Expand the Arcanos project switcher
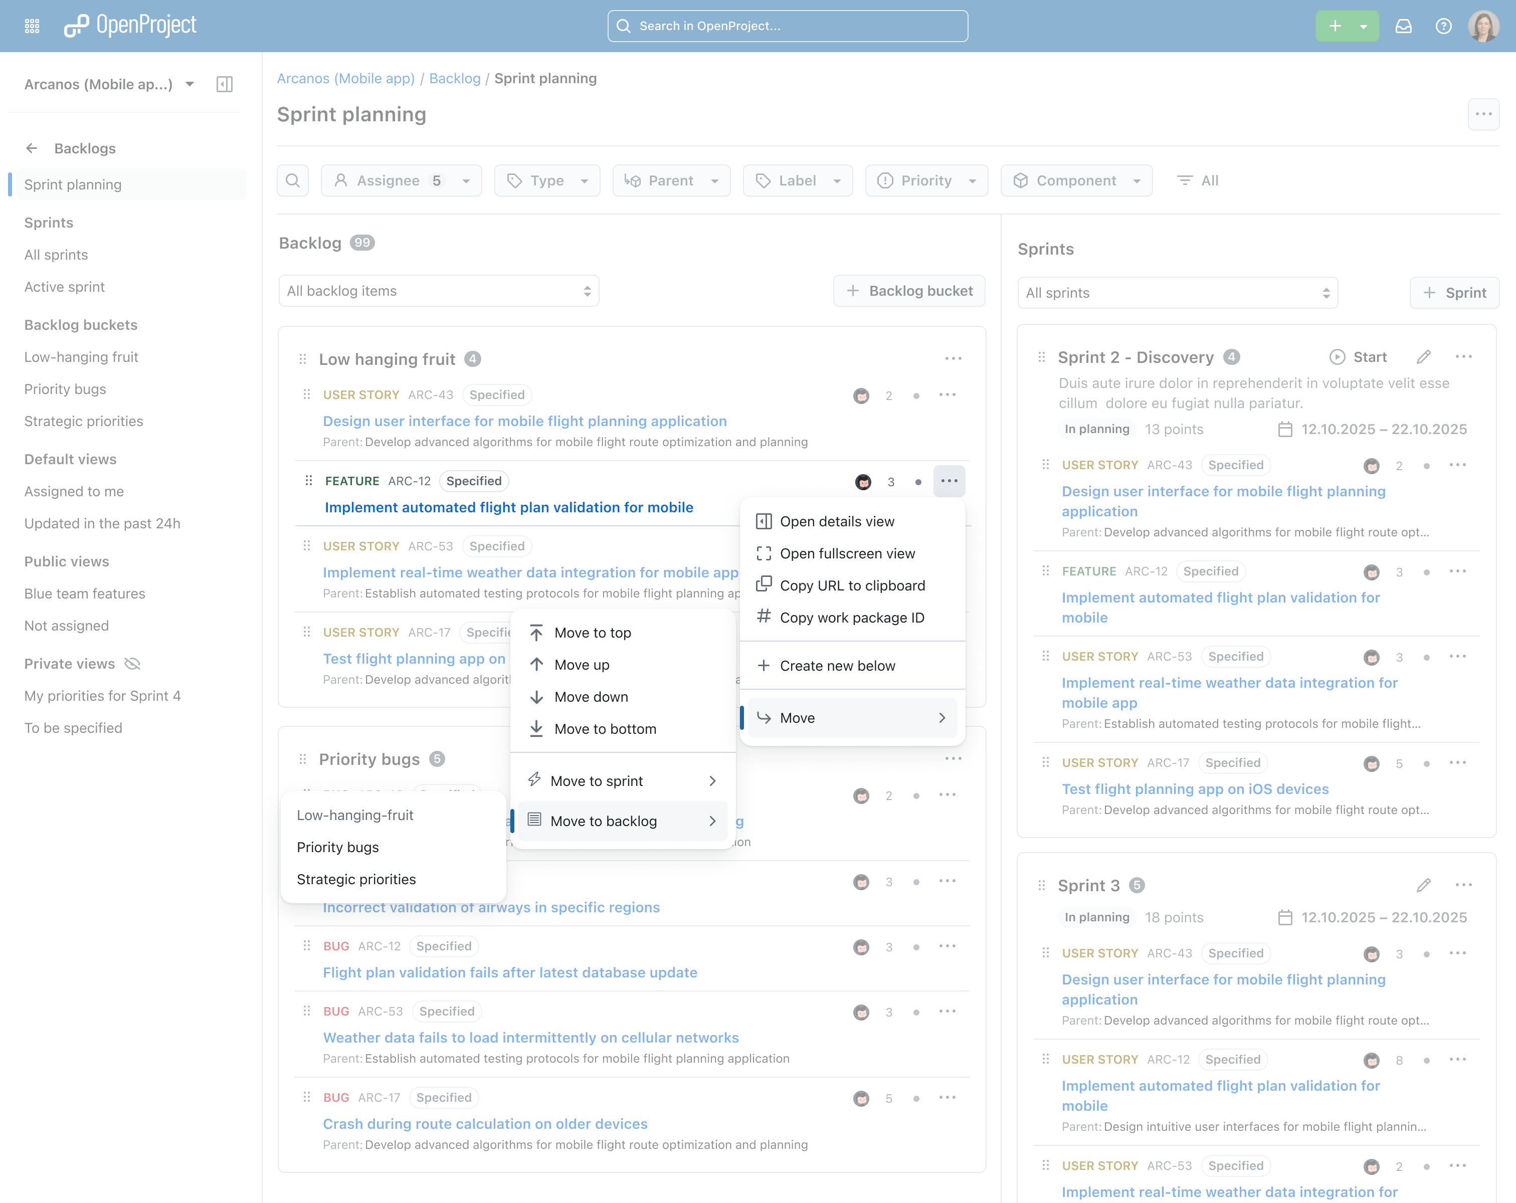 point(189,84)
